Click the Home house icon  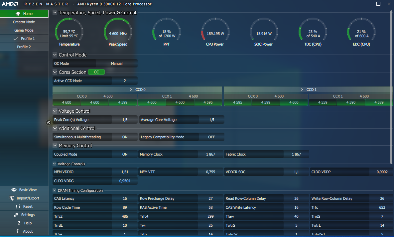tap(18, 14)
